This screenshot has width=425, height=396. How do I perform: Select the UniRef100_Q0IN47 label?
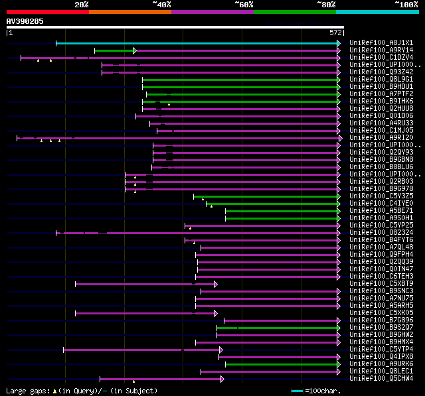click(381, 269)
